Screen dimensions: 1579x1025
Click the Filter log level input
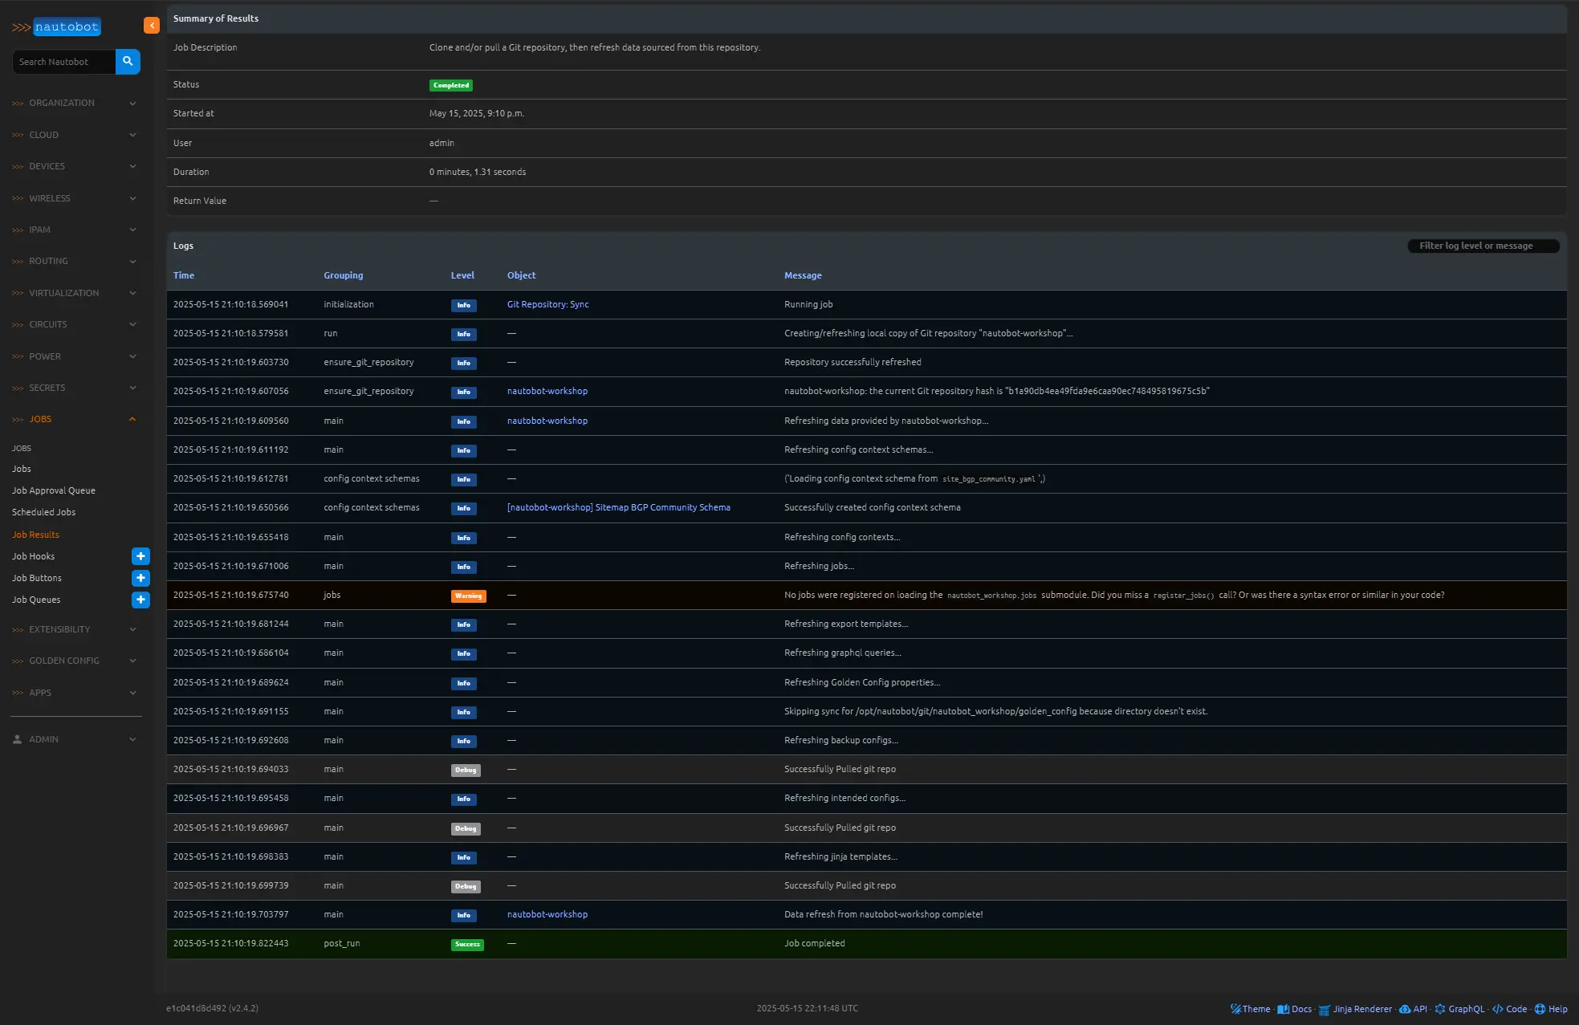click(x=1483, y=246)
